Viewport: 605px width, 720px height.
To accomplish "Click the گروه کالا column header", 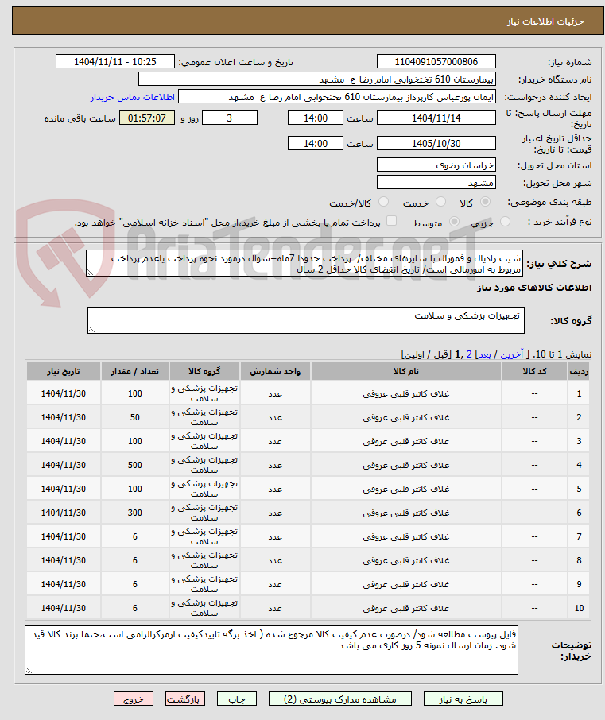I will 204,371.
